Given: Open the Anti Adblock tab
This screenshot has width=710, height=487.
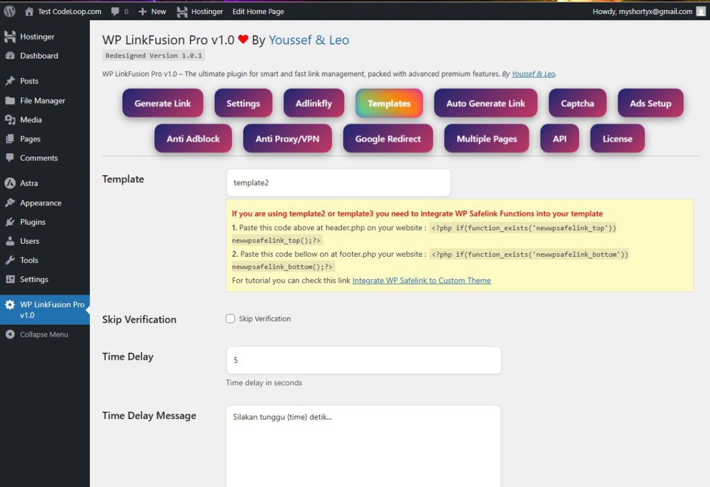Looking at the screenshot, I should click(x=193, y=138).
